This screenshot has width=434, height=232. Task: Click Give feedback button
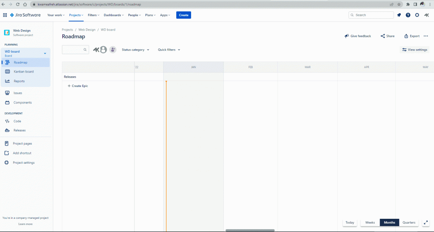(x=358, y=36)
